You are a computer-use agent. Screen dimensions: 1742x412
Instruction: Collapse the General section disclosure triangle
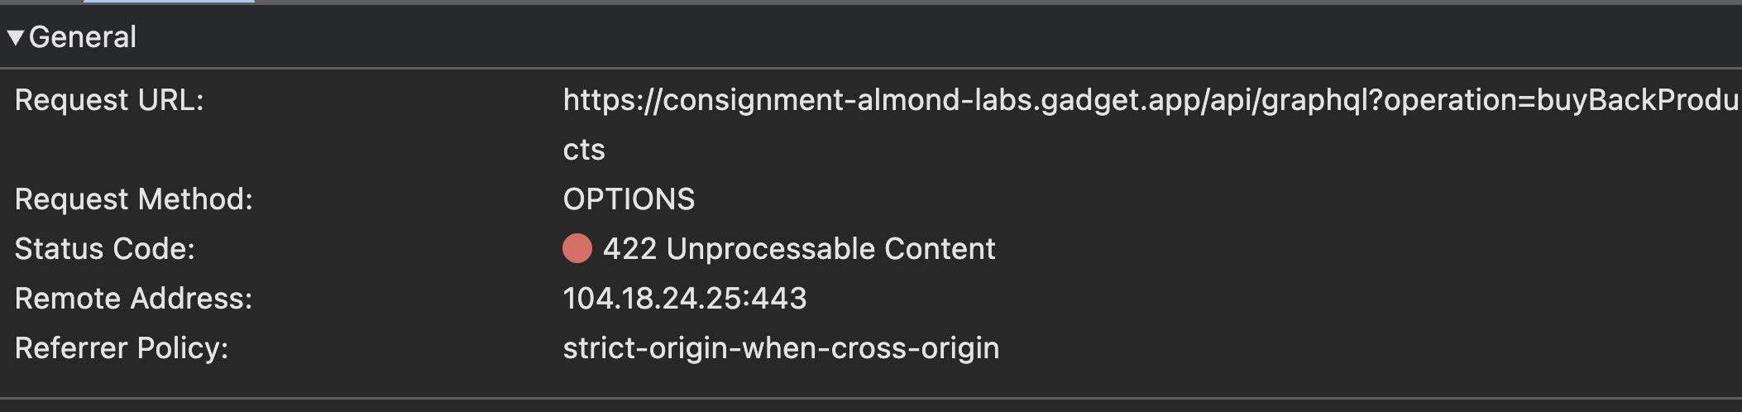[15, 37]
